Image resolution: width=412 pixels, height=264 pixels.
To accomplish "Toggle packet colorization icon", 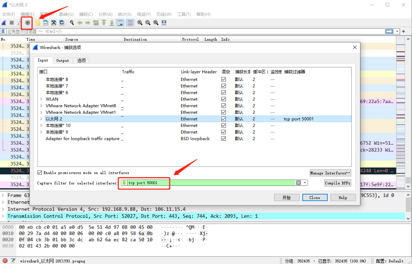I will (130, 23).
